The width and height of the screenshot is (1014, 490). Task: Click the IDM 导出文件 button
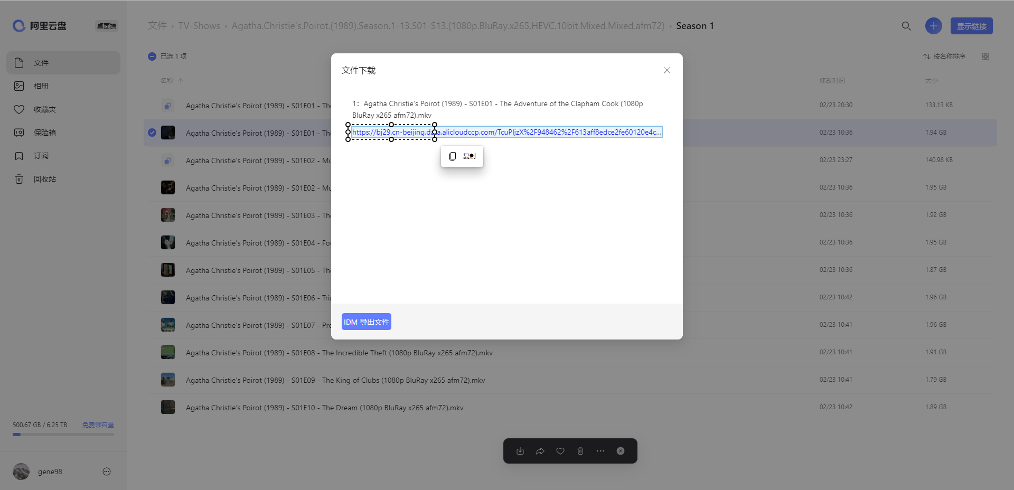pyautogui.click(x=367, y=322)
